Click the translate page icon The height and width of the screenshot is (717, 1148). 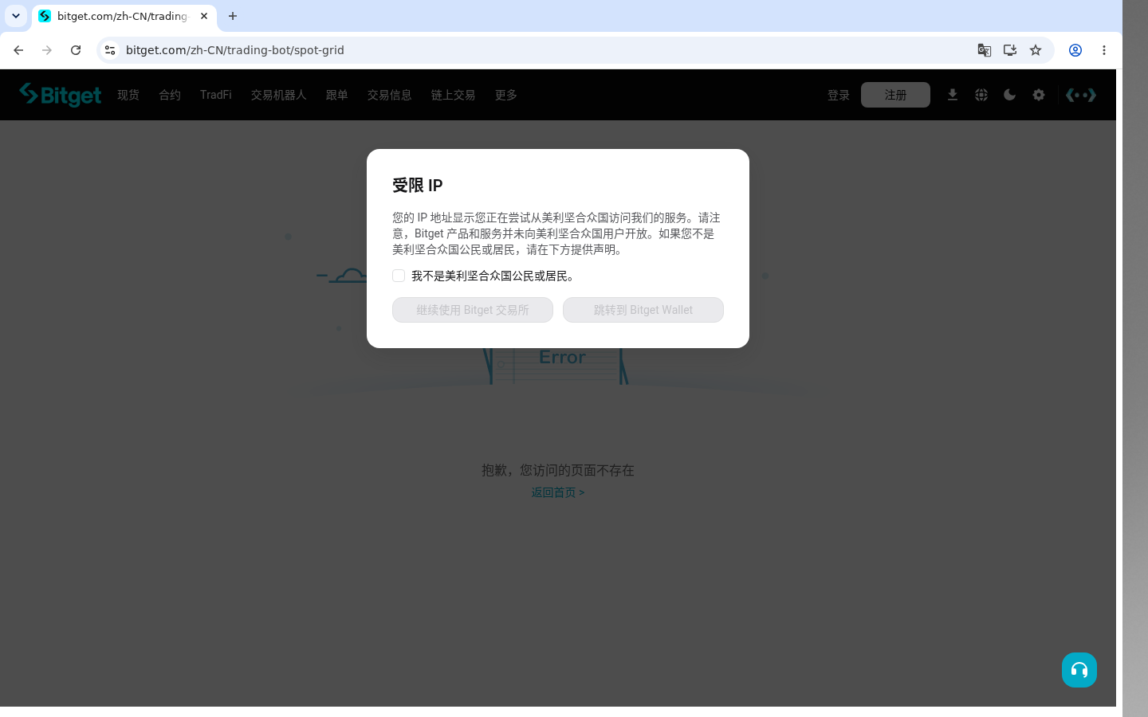985,50
